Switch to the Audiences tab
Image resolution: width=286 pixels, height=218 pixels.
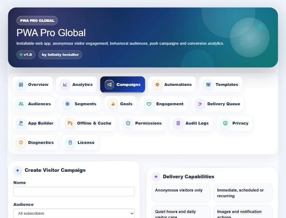[33, 104]
